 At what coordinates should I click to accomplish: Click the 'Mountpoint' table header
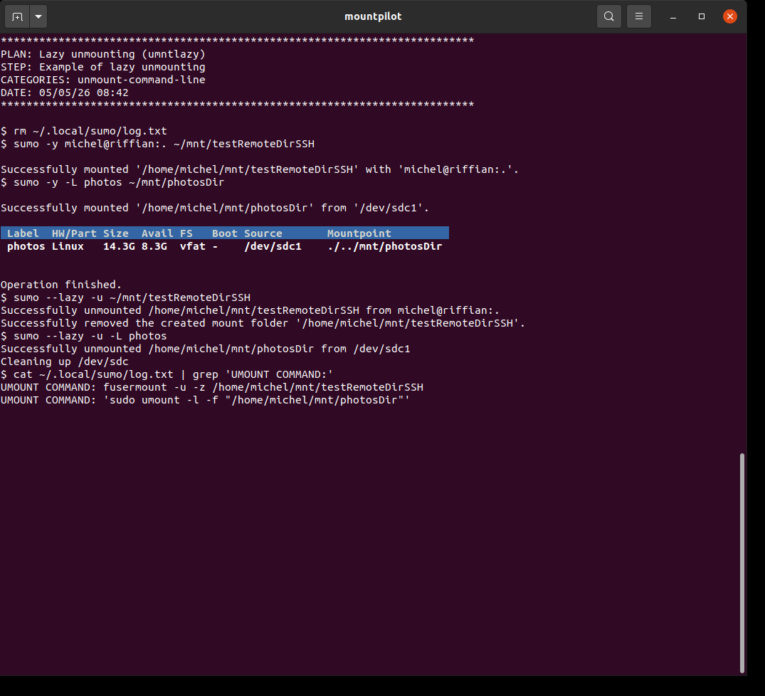coord(359,233)
